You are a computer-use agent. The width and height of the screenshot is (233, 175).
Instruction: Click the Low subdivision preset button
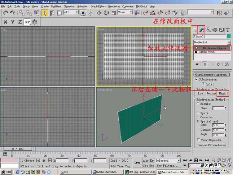201,93
